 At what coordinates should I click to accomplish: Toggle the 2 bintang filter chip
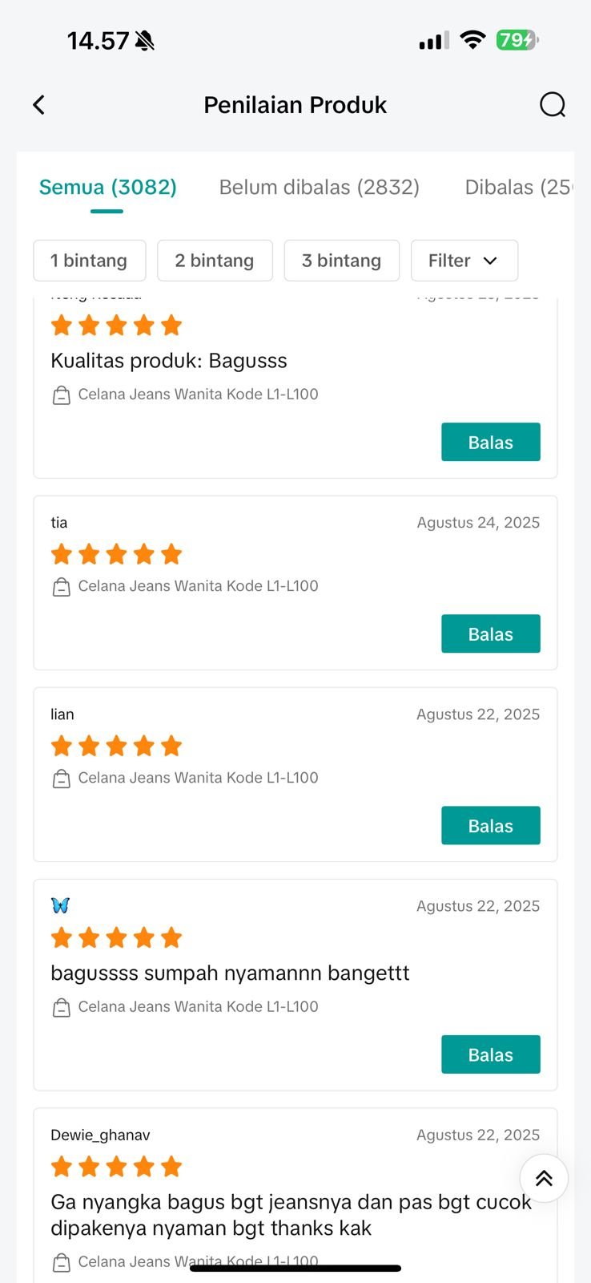215,261
